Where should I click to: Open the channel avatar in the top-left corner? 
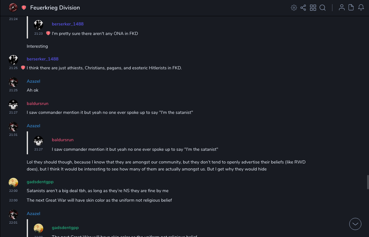[x=13, y=8]
